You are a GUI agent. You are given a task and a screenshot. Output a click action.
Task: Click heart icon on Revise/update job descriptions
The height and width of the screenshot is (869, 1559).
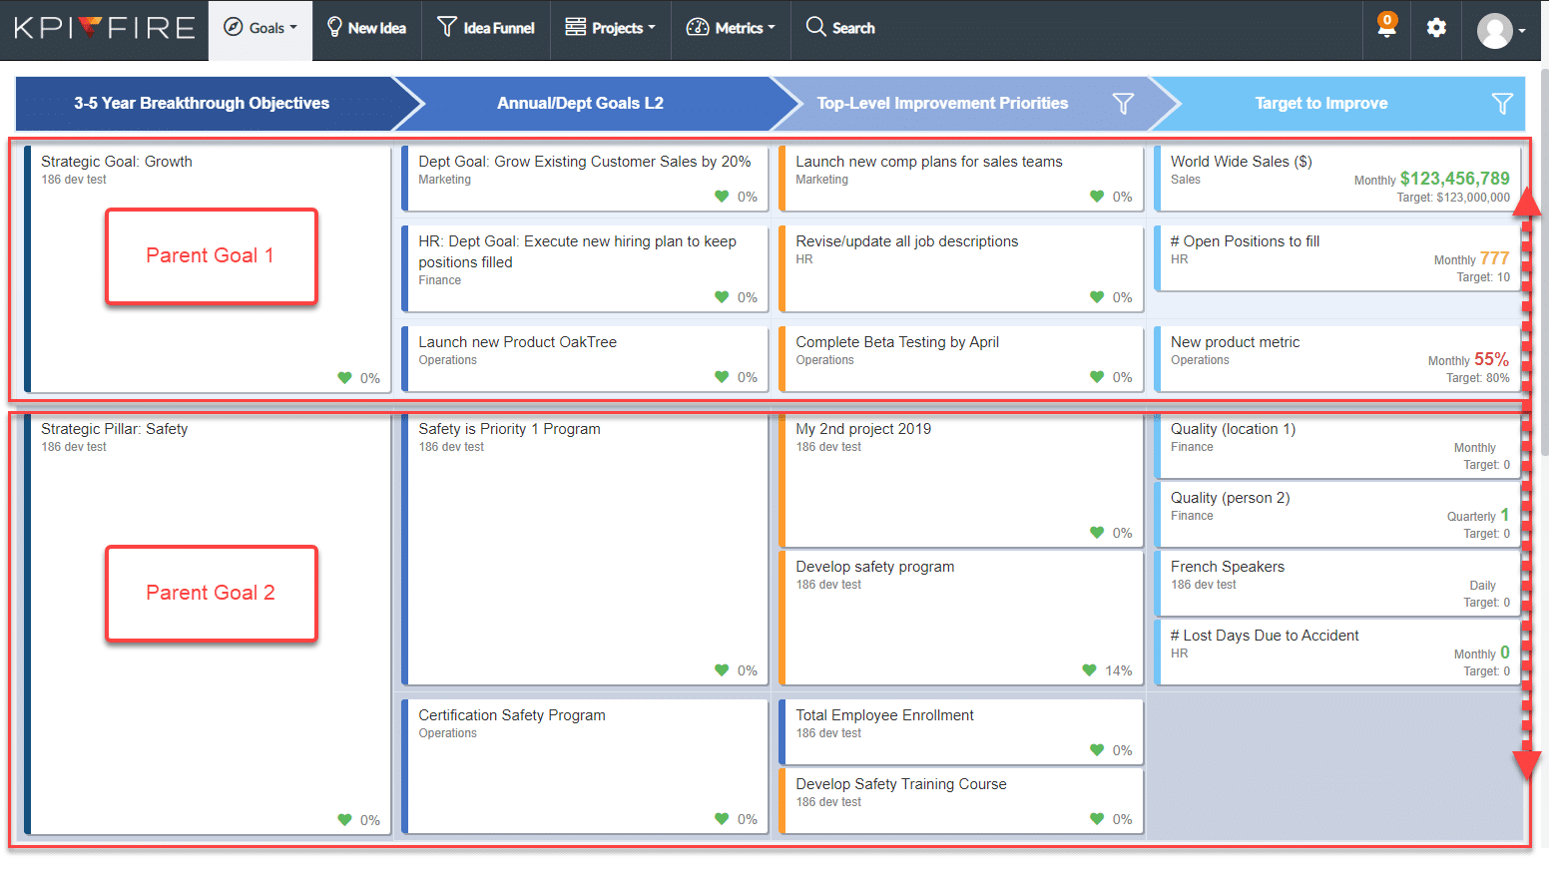coord(1097,297)
